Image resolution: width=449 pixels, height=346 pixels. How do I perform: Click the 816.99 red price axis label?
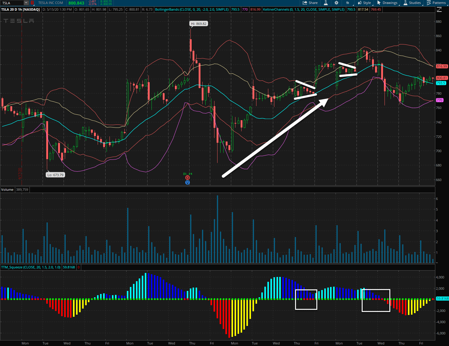coord(442,66)
